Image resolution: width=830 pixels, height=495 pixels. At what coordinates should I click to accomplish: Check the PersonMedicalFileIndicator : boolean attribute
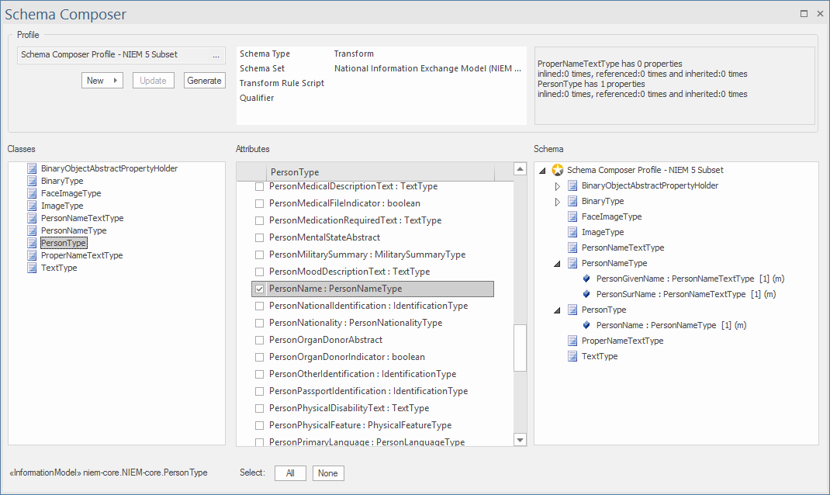point(259,203)
